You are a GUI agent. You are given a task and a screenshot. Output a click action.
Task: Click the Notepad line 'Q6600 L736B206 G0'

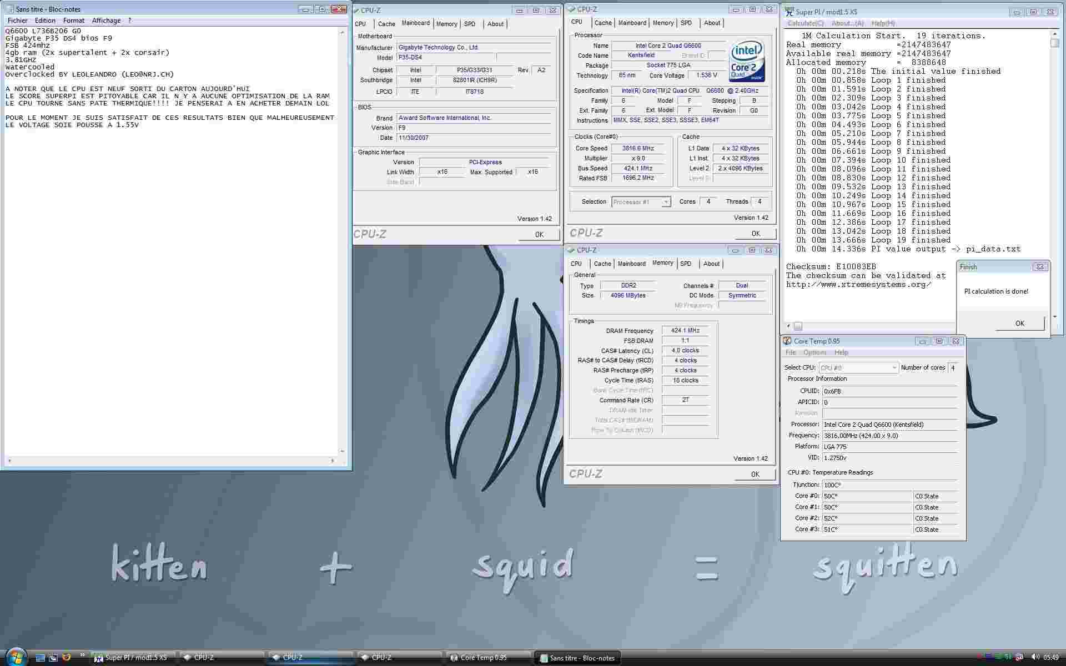click(x=43, y=31)
